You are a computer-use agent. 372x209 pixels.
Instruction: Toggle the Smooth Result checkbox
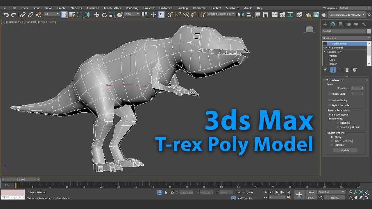(x=330, y=115)
